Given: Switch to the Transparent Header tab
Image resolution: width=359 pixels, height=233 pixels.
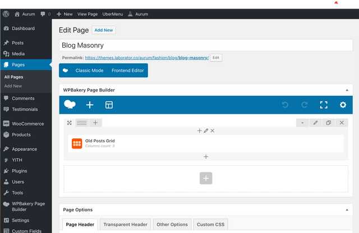Looking at the screenshot, I should [125, 225].
